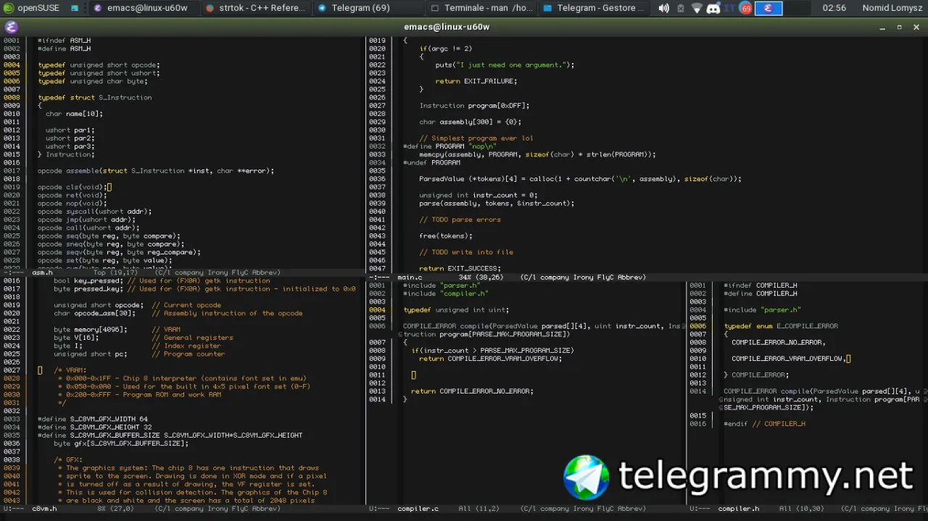Click c8vm.h buffer name in mode line

pyautogui.click(x=44, y=509)
